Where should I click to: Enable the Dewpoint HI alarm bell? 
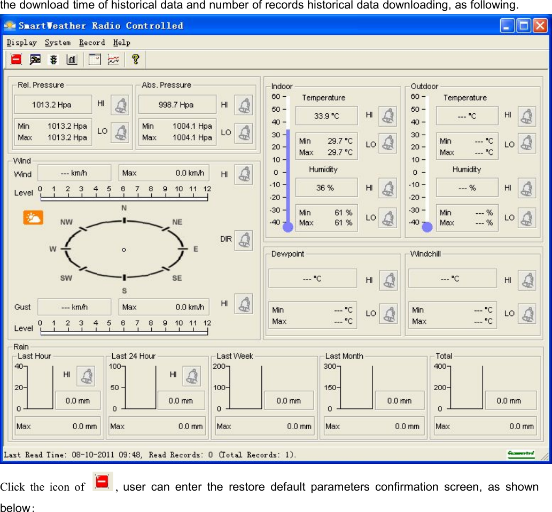[x=388, y=281]
